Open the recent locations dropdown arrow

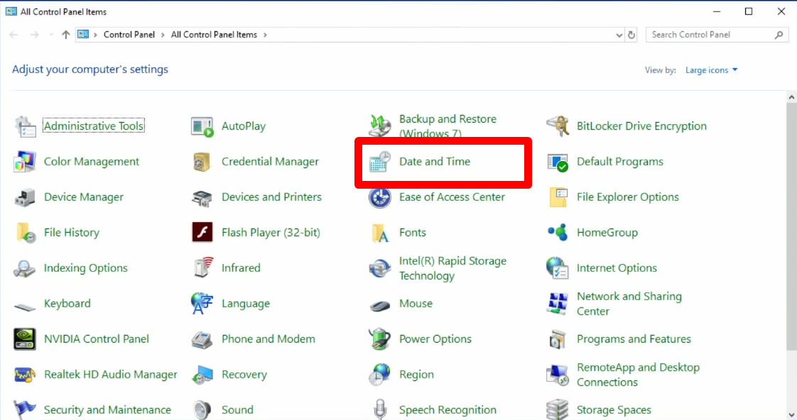(51, 35)
